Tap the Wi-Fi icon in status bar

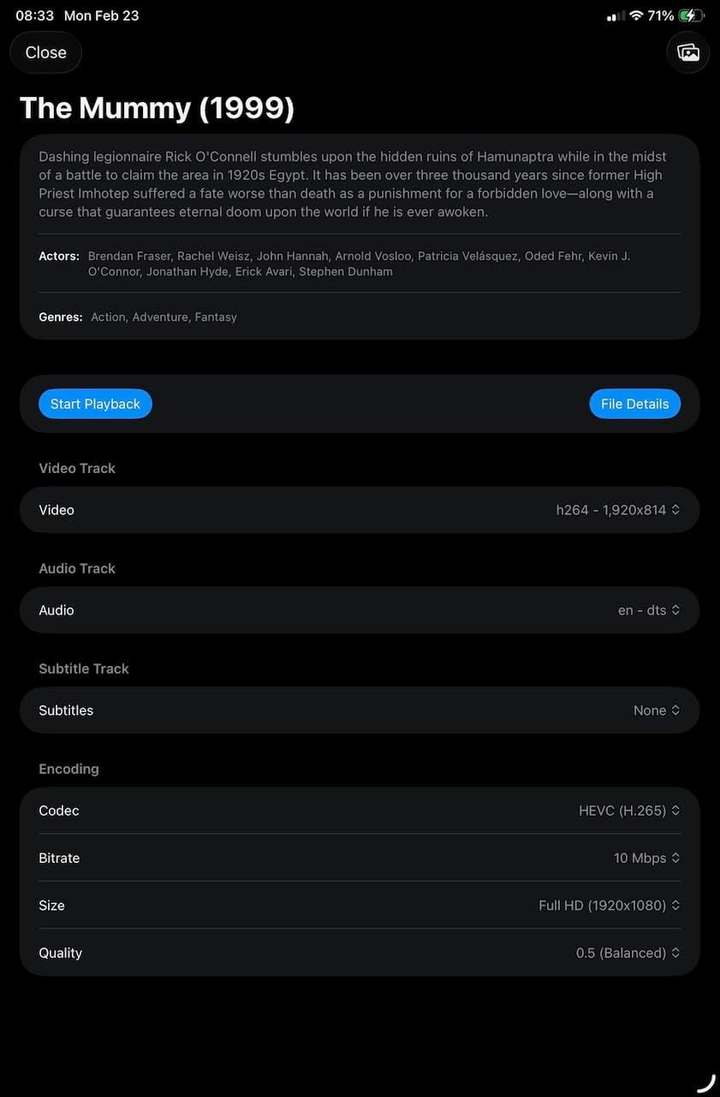coord(636,15)
